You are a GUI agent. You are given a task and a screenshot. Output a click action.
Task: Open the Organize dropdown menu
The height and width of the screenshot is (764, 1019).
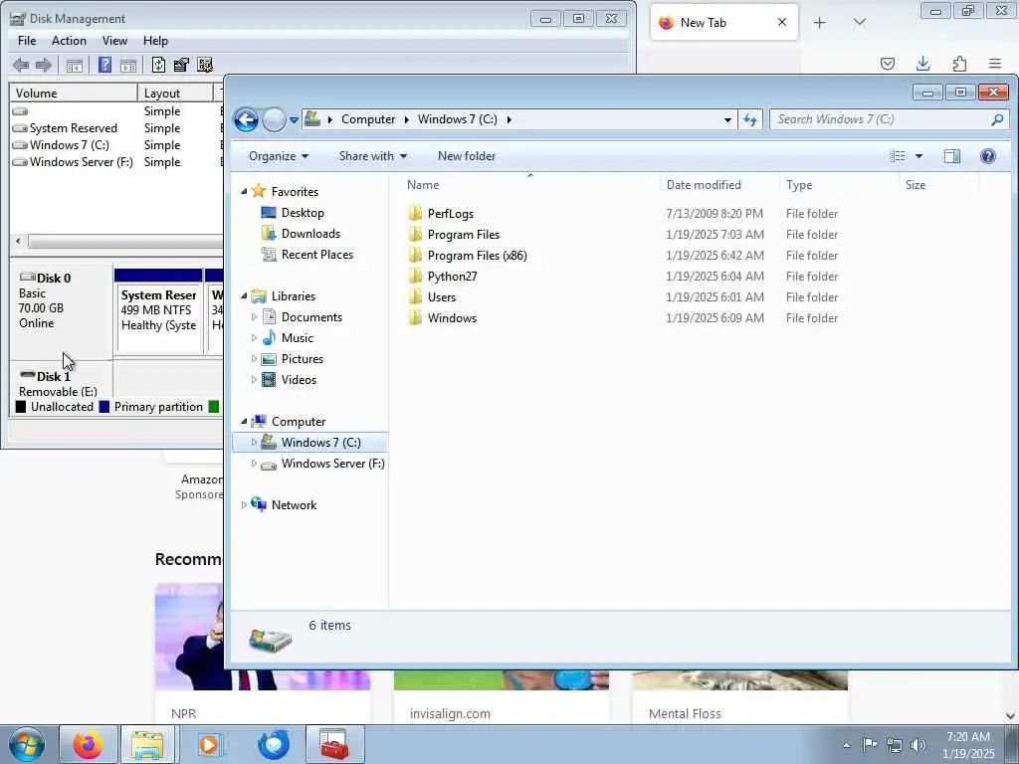pyautogui.click(x=279, y=156)
